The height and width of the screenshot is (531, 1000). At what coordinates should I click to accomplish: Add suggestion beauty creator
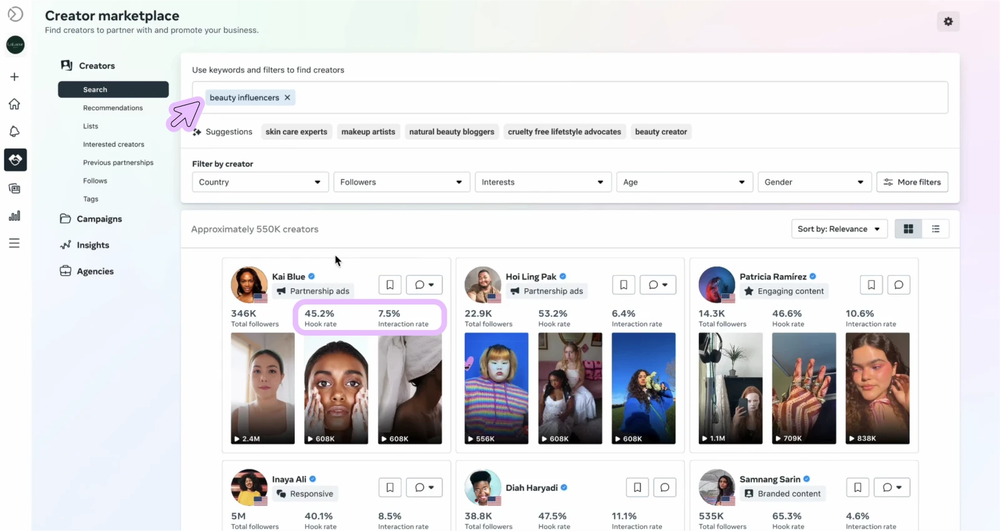click(661, 132)
